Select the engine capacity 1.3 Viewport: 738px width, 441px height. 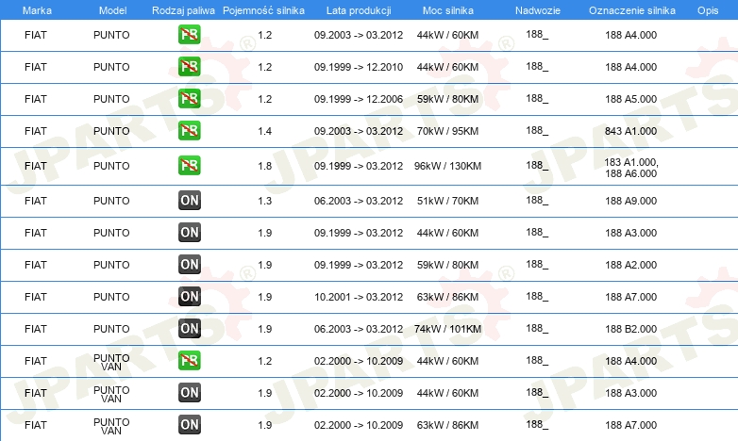tap(264, 201)
